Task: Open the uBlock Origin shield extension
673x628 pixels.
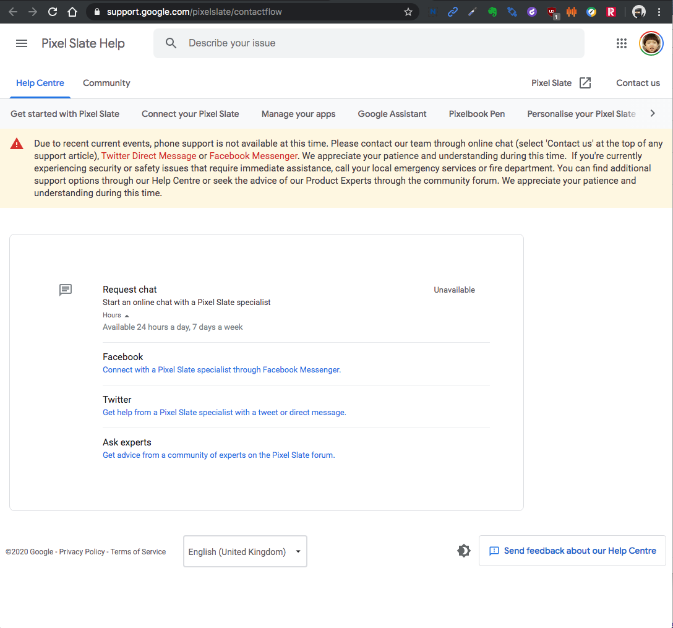Action: (x=552, y=12)
